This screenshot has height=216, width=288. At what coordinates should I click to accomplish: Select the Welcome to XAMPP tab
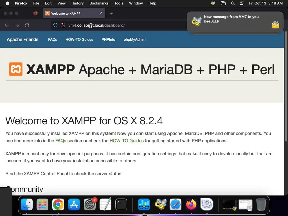coord(74,13)
